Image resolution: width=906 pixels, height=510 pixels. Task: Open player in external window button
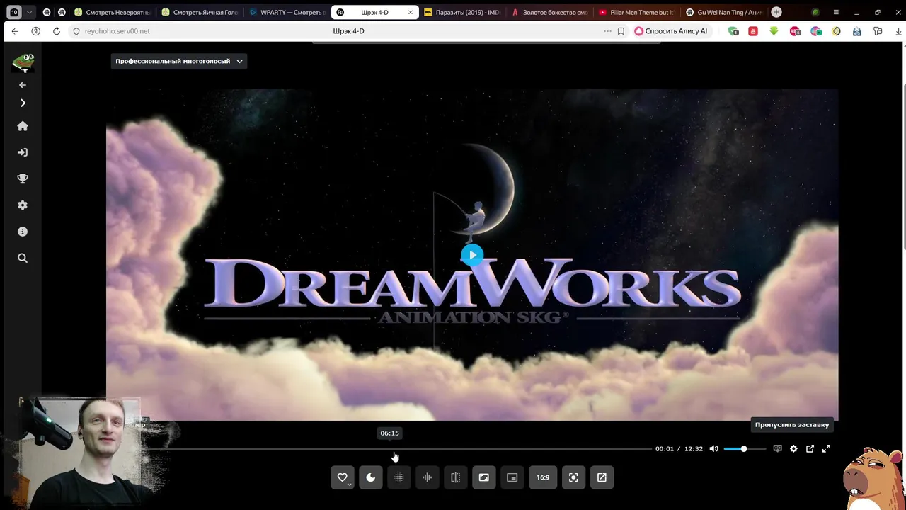(x=602, y=477)
